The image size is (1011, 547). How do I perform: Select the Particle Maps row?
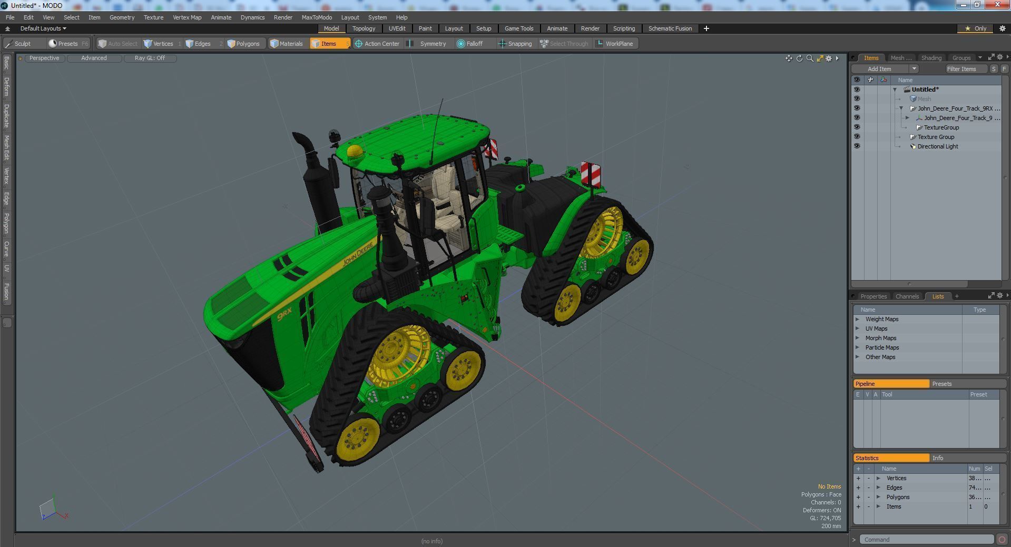click(x=926, y=347)
